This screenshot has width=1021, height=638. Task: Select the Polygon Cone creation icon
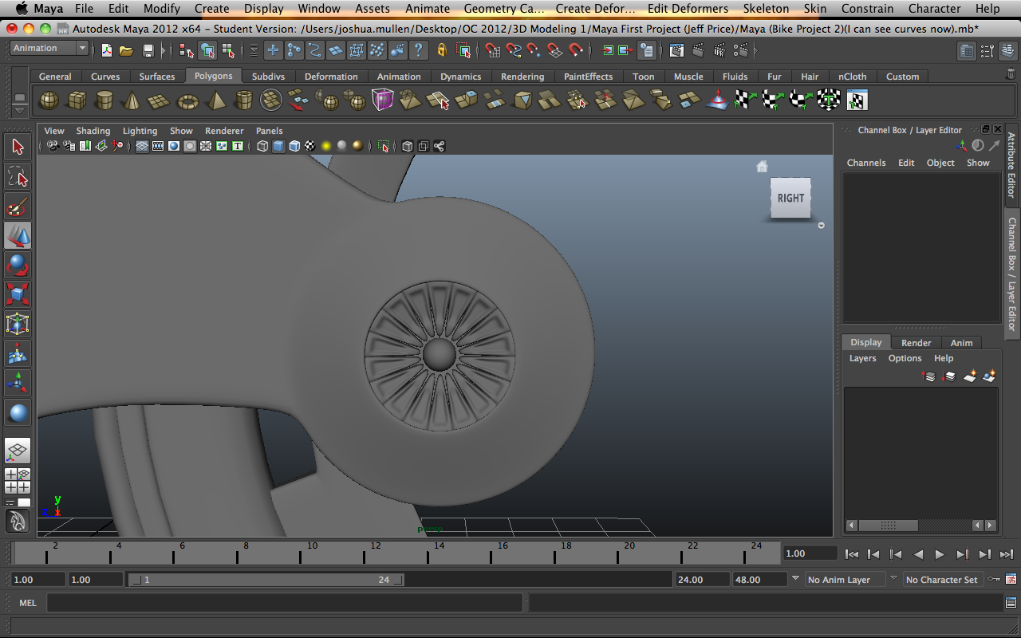(132, 100)
